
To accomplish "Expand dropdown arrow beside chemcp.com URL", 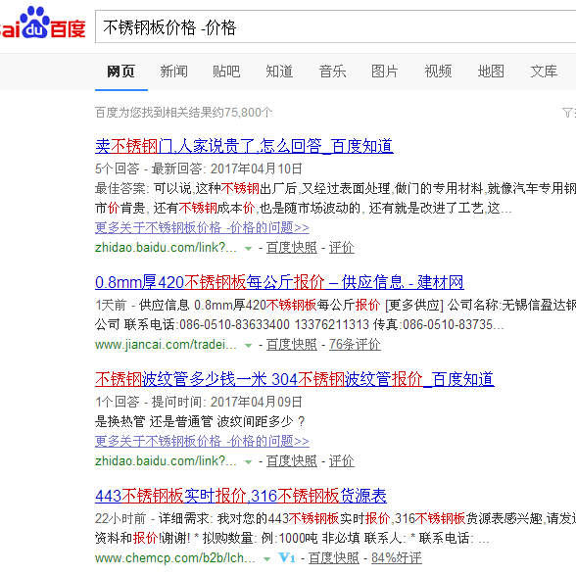I will (x=267, y=559).
